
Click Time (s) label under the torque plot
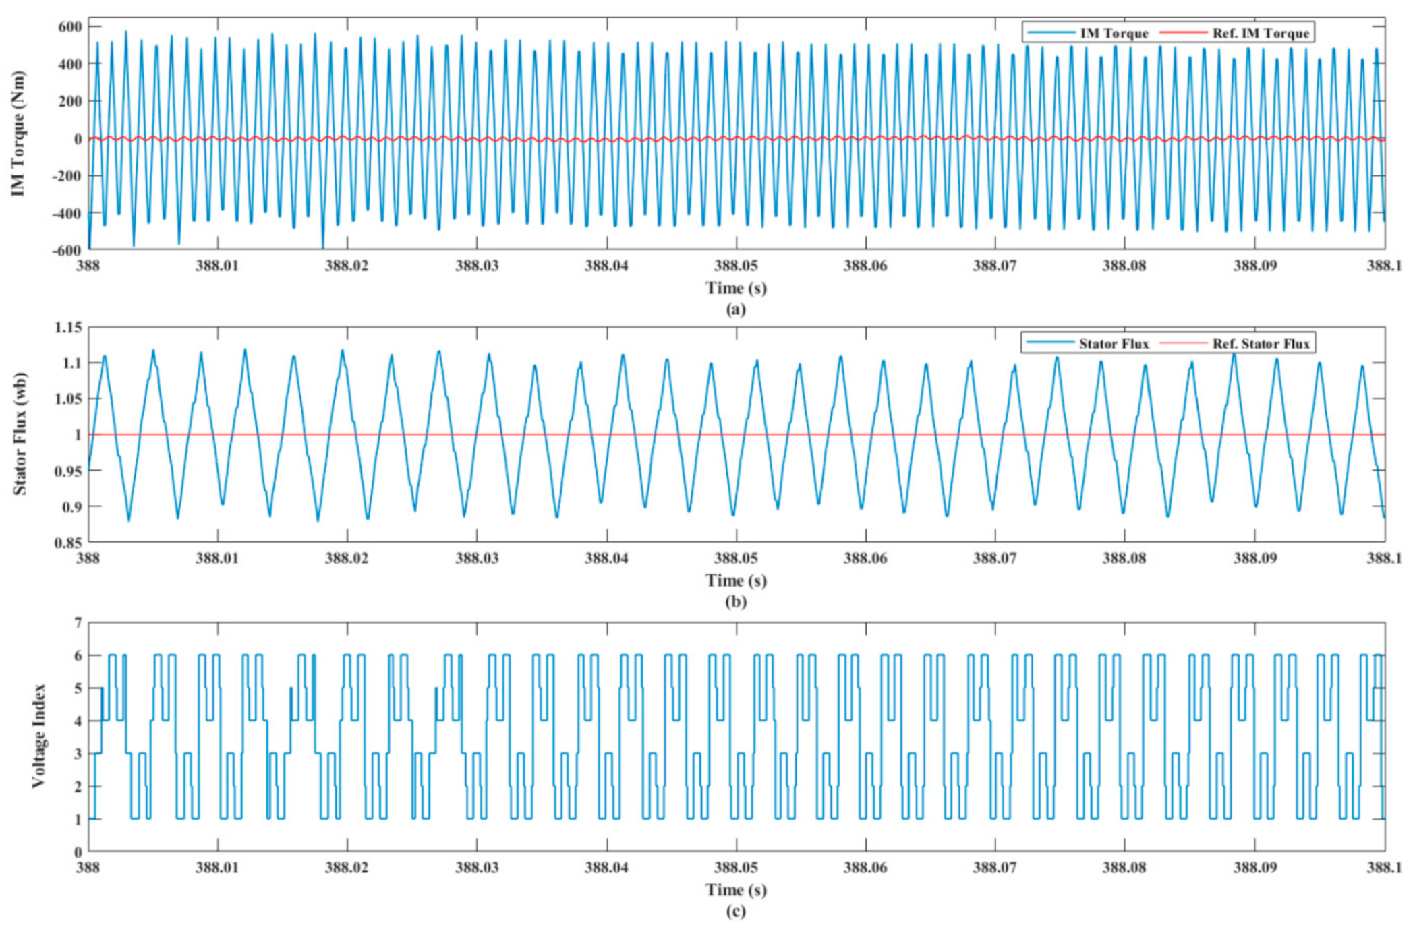pos(736,288)
